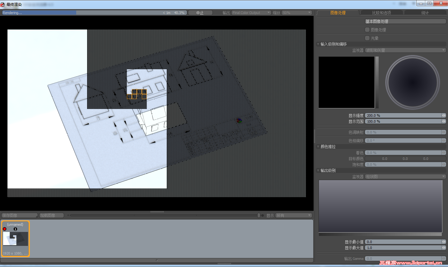448x267 pixels.
Task: Click the 着色 0.0 % field
Action: pyautogui.click(x=404, y=153)
